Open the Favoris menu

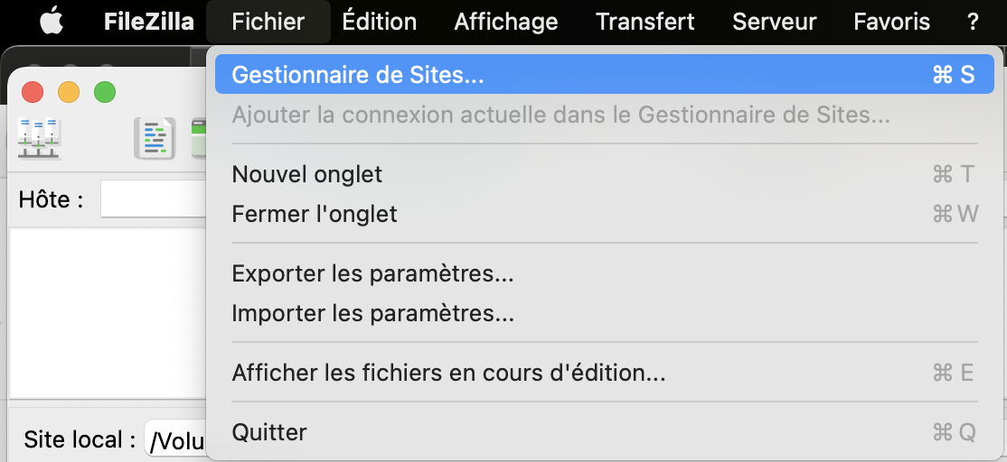coord(891,22)
